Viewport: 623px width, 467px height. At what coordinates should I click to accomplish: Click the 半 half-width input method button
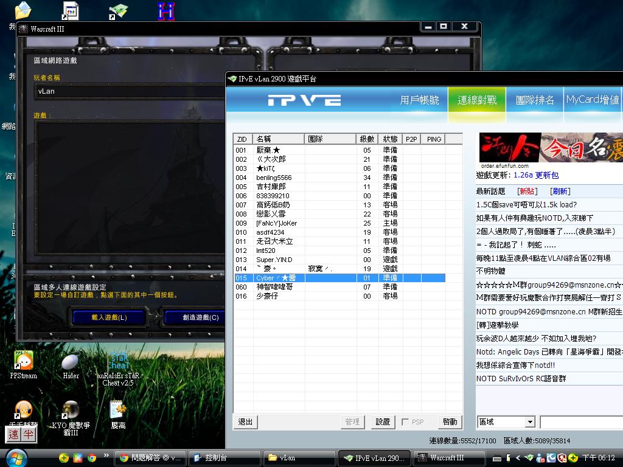(29, 434)
